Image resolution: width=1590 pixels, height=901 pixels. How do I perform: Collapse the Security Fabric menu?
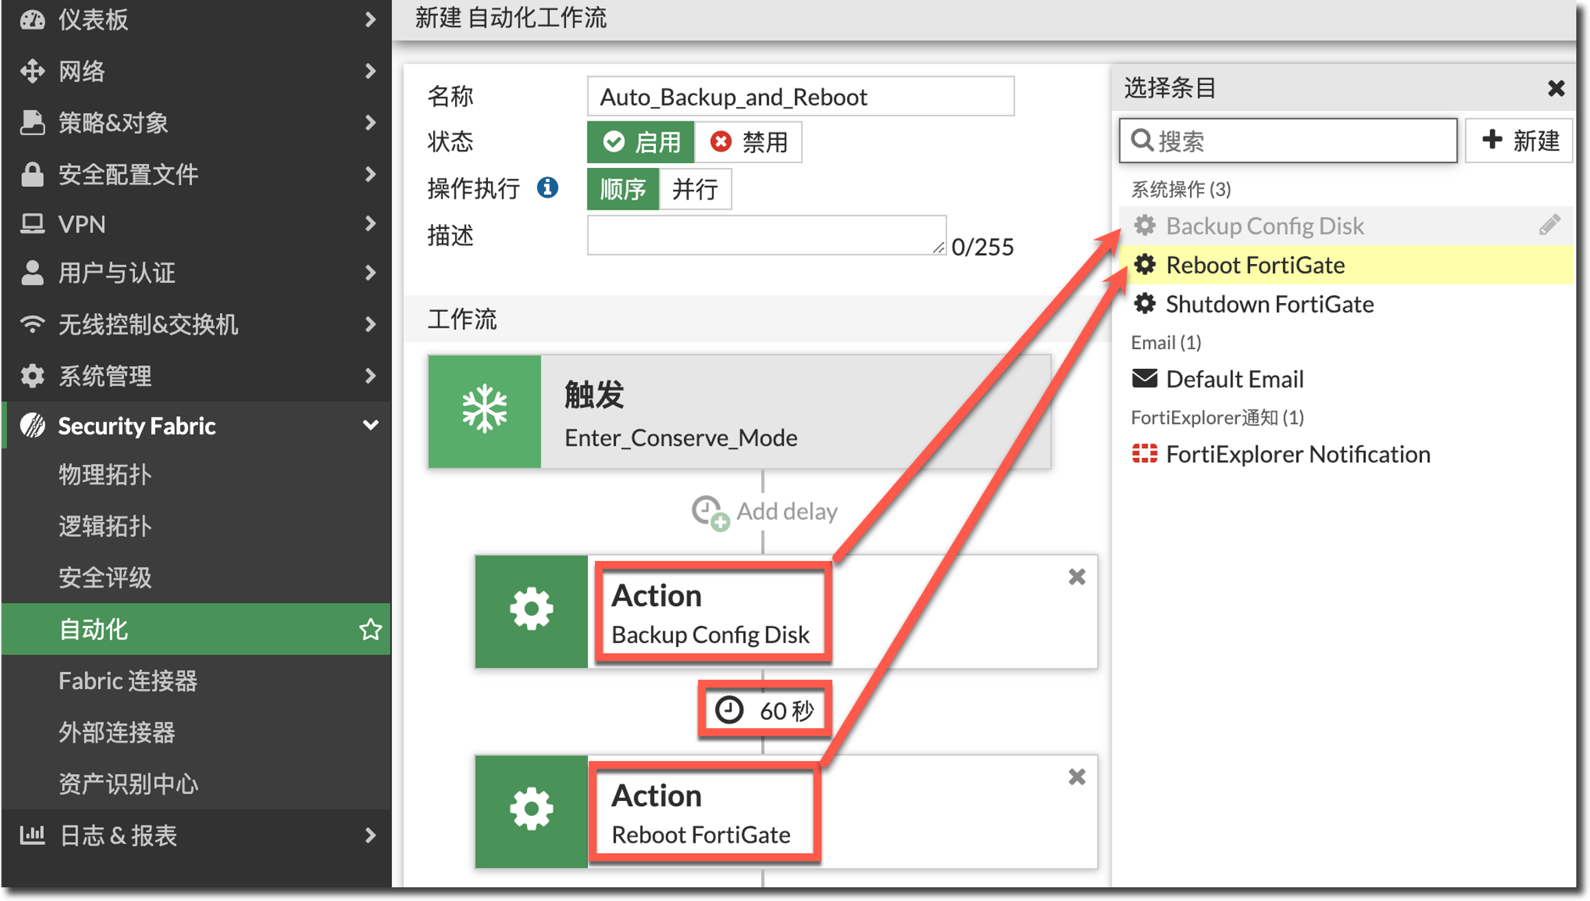(x=370, y=426)
